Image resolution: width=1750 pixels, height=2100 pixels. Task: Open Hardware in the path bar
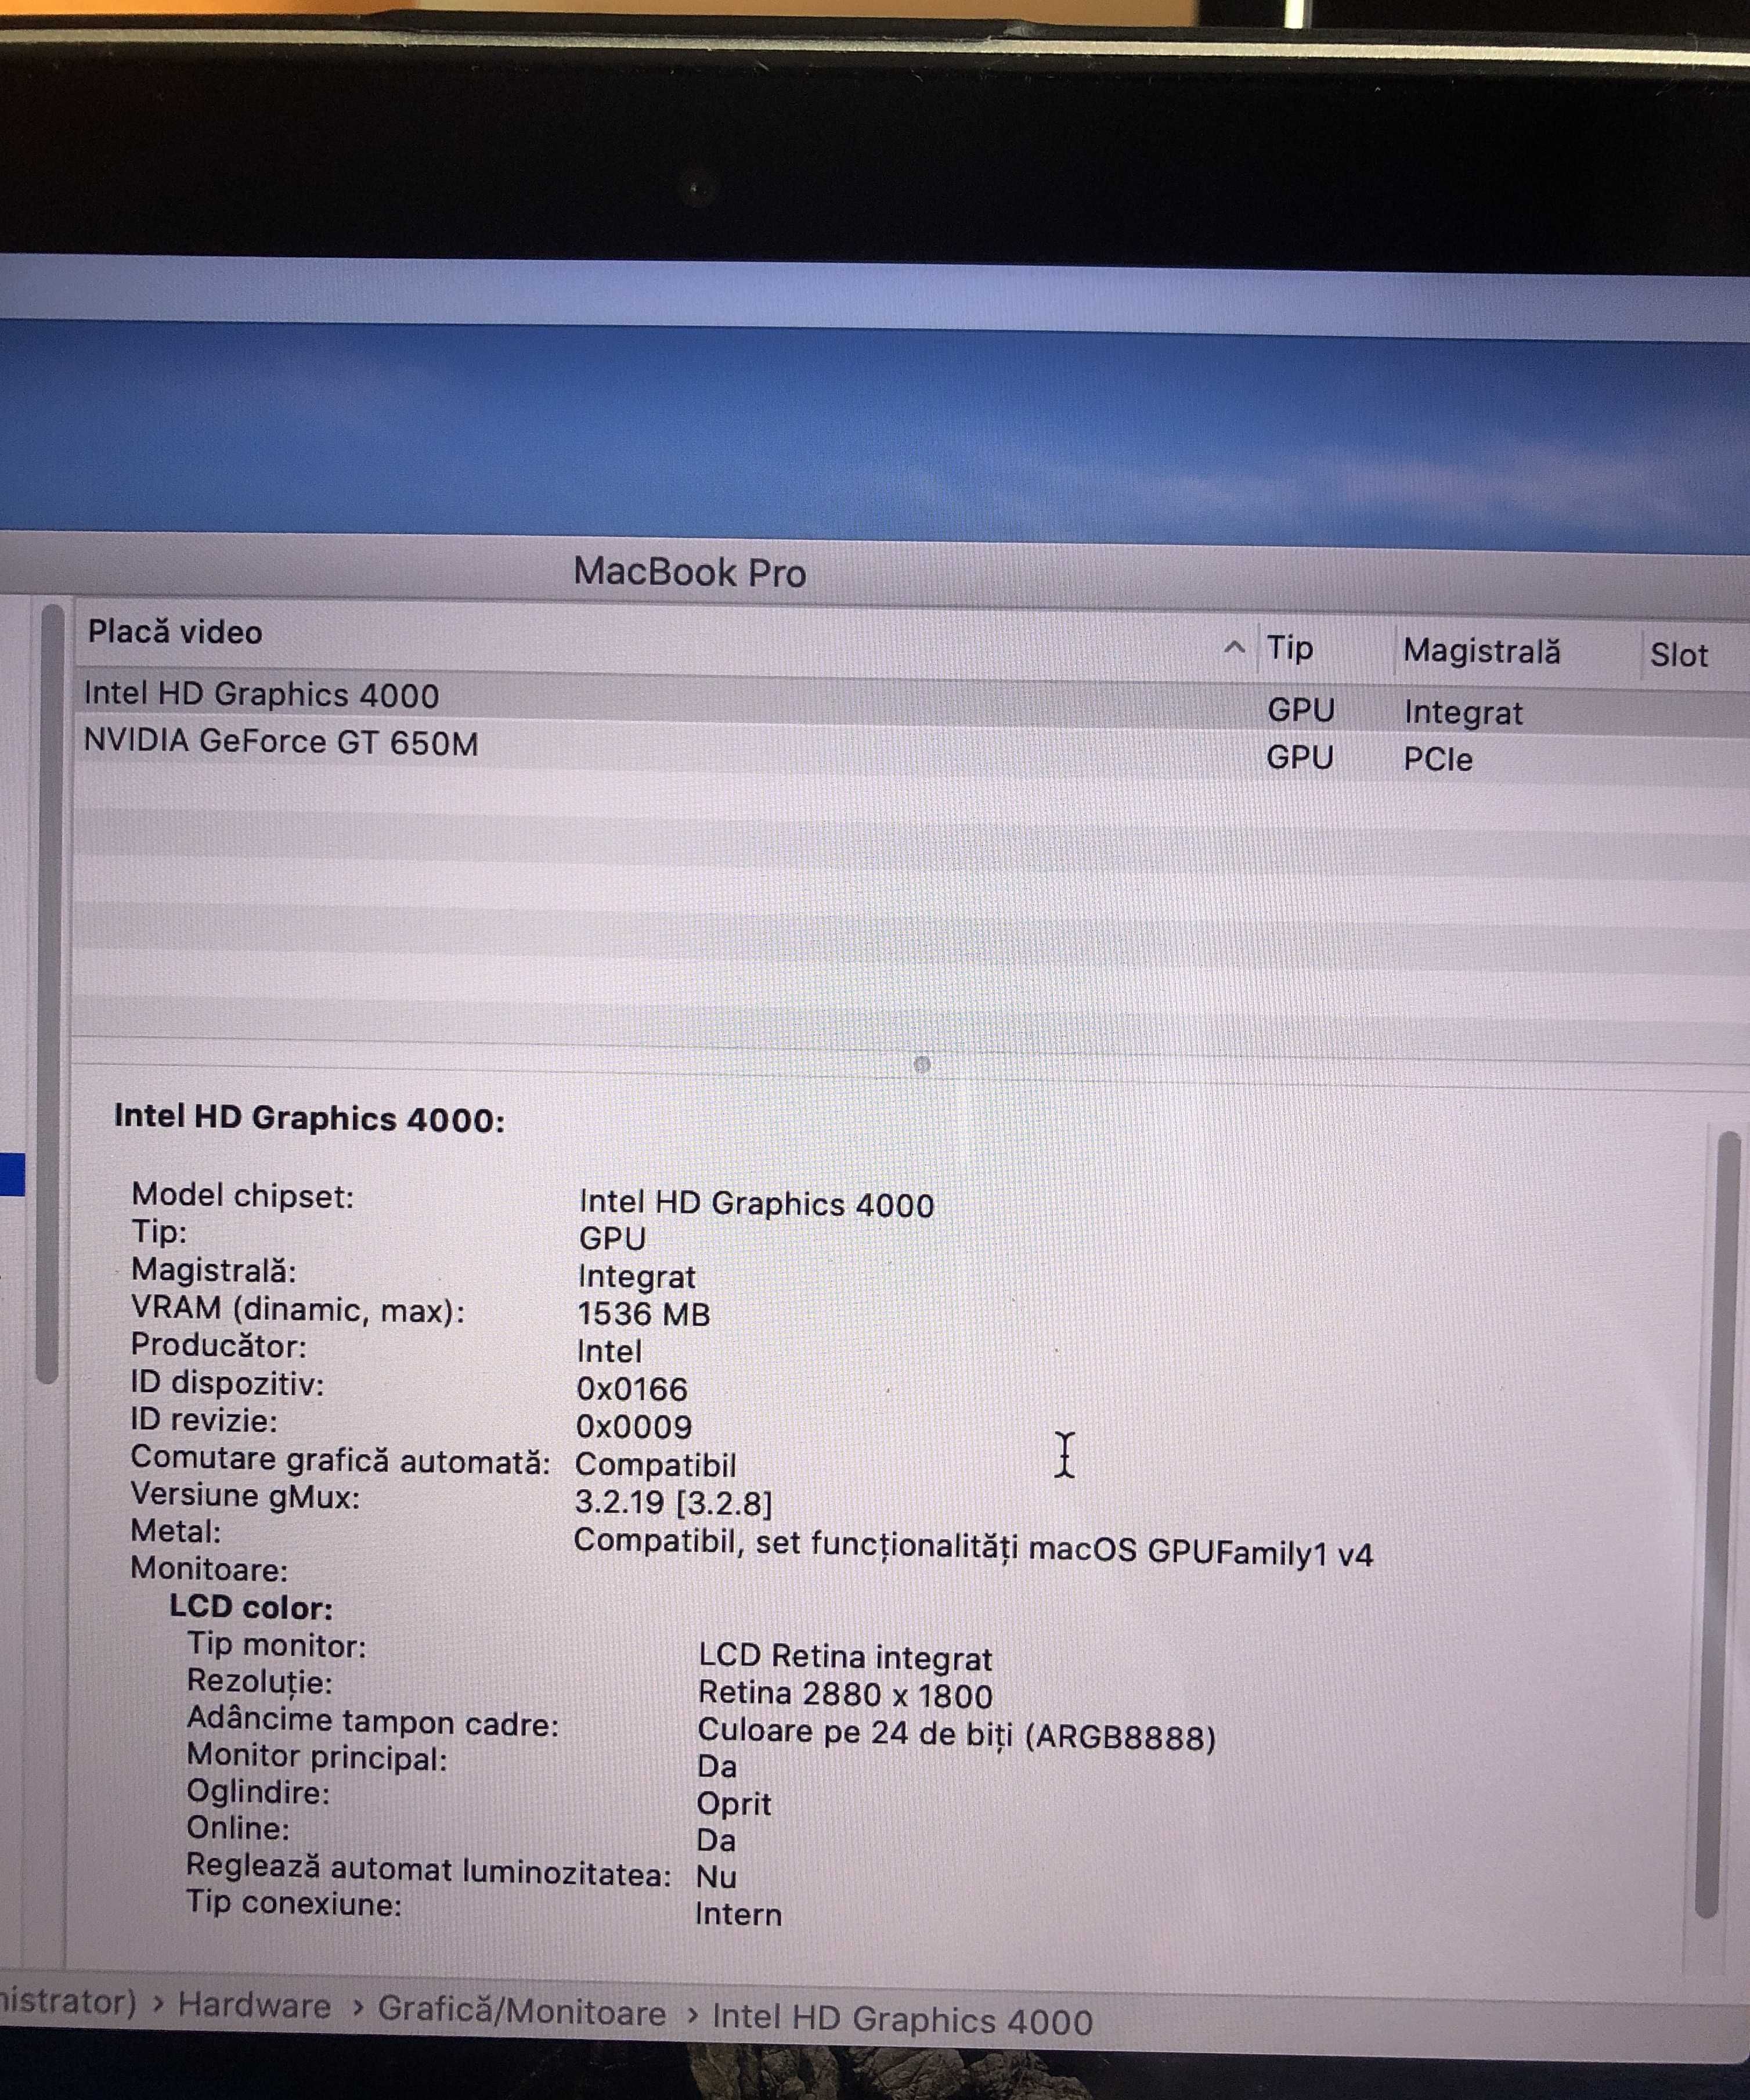(254, 2005)
